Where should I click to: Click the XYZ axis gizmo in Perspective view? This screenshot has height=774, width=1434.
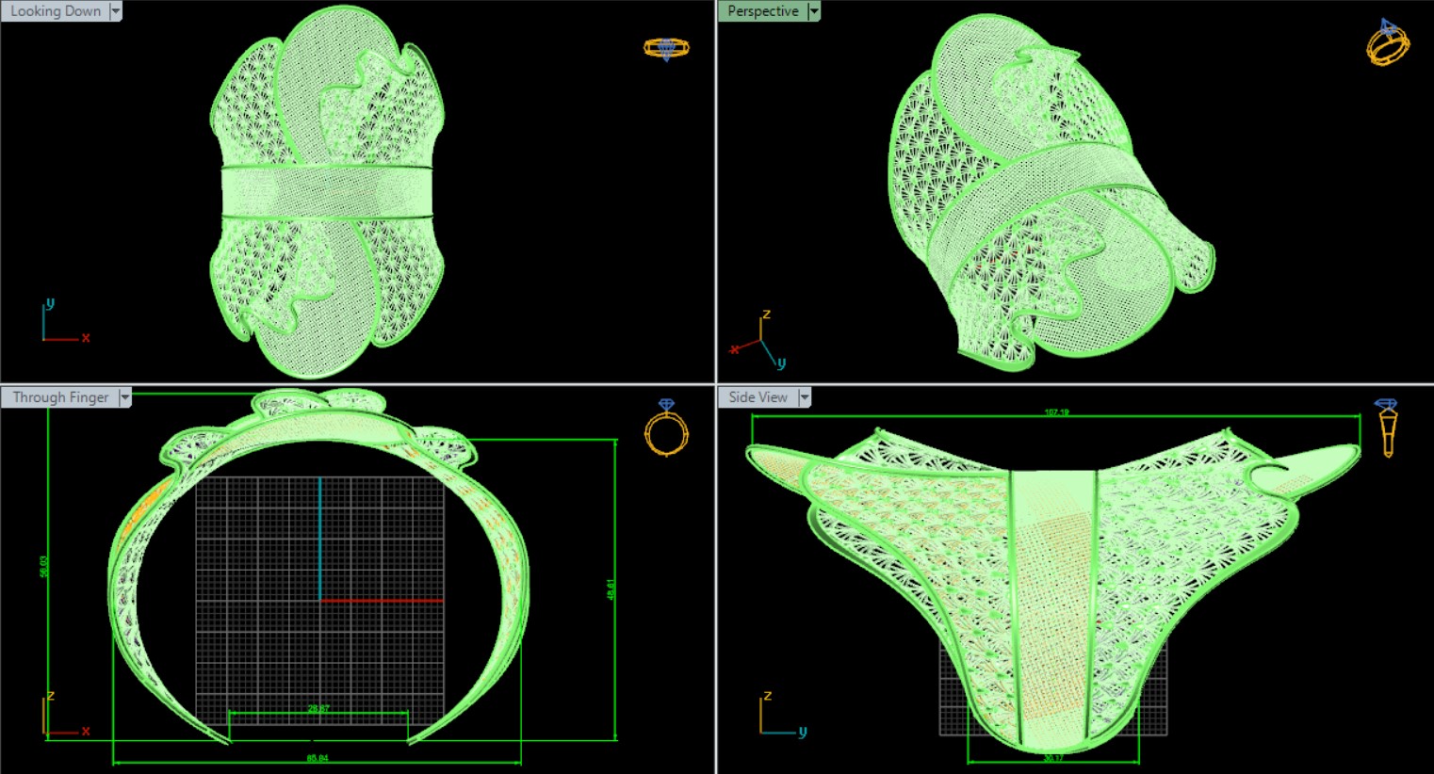click(x=758, y=340)
